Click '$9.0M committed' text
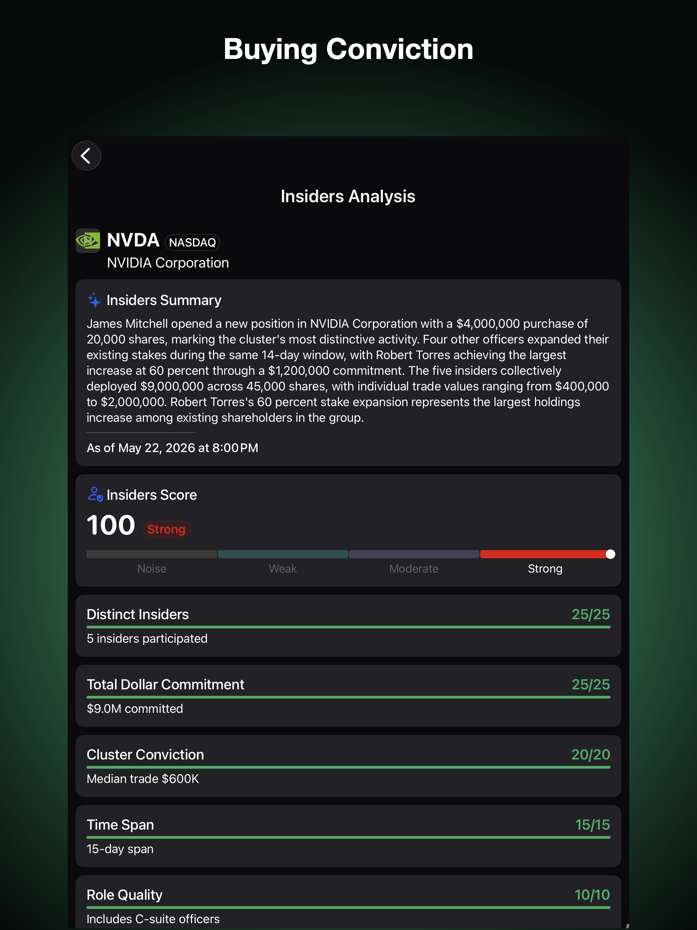This screenshot has width=697, height=930. point(135,709)
